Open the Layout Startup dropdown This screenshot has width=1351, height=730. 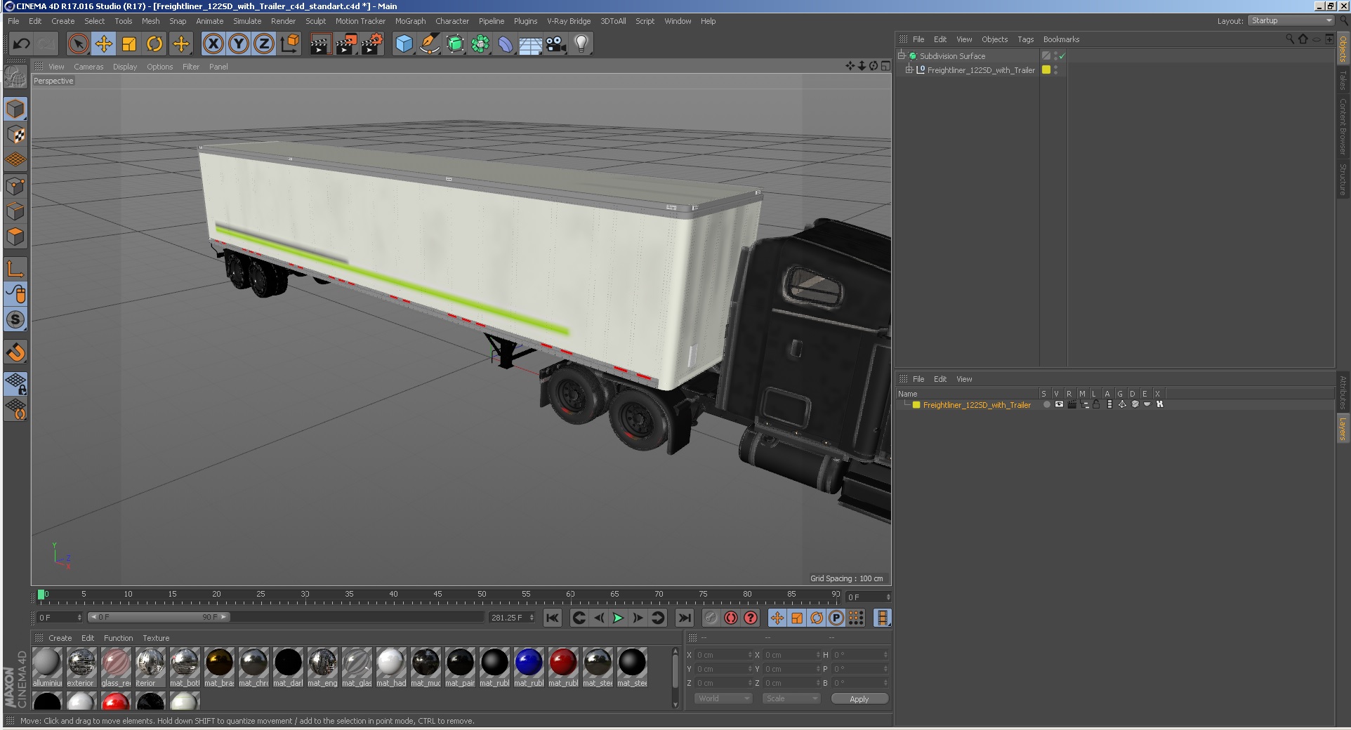1291,21
